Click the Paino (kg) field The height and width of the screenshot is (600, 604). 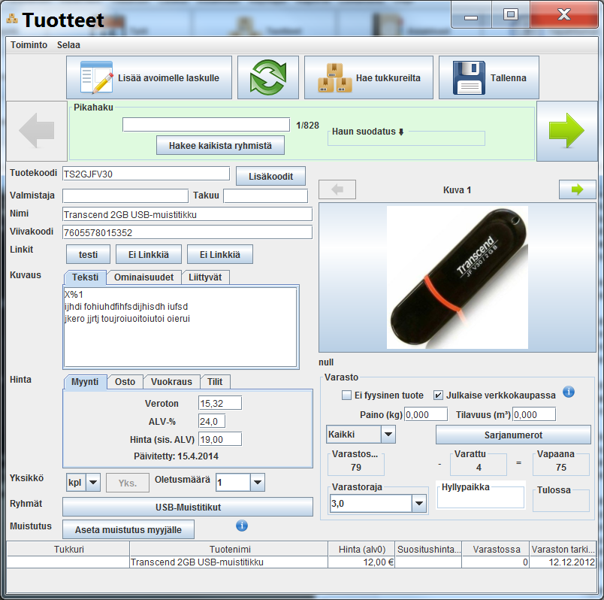click(426, 414)
